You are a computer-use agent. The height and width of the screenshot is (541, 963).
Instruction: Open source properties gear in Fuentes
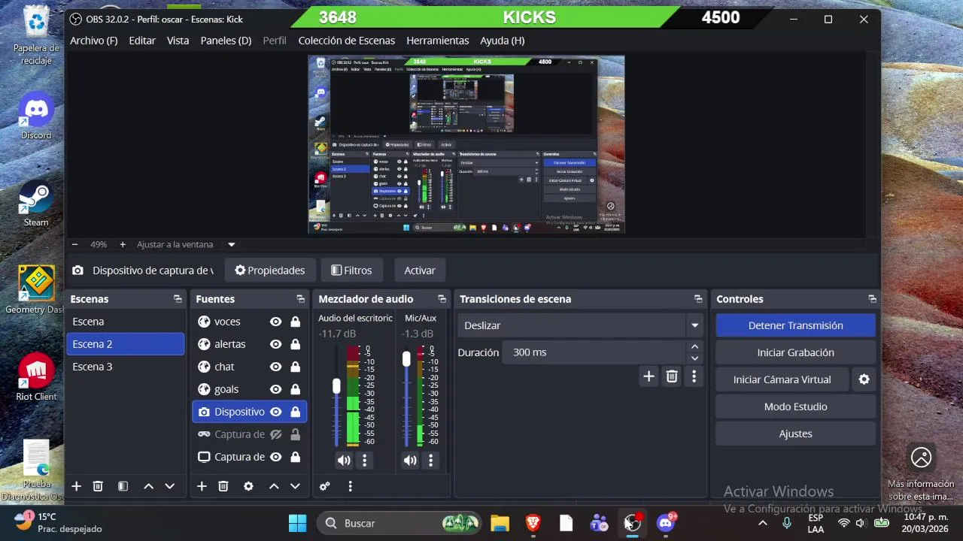(x=248, y=486)
